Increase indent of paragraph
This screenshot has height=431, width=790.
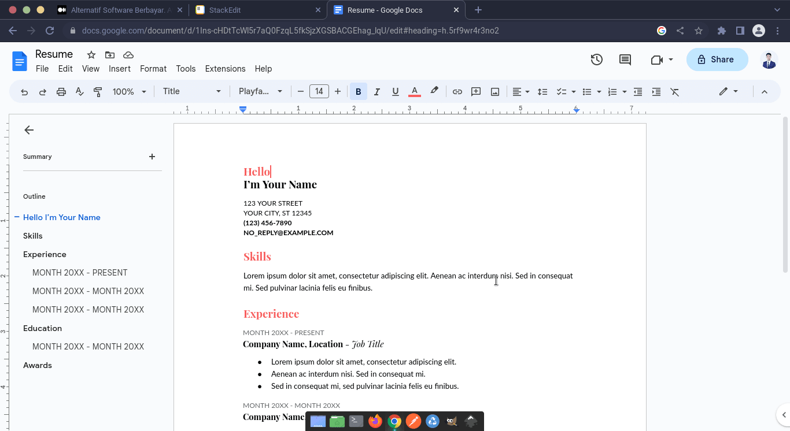tap(656, 92)
